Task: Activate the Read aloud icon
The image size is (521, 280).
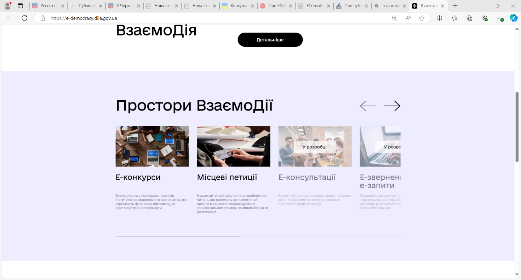Action: (408, 18)
